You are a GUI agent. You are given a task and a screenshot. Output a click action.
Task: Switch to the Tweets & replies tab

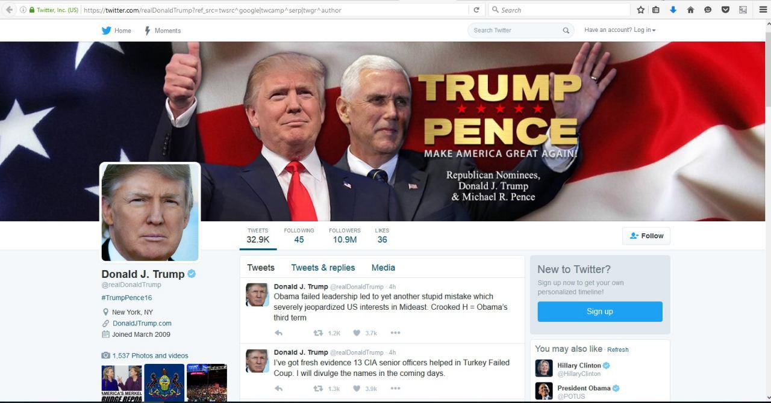pyautogui.click(x=323, y=268)
